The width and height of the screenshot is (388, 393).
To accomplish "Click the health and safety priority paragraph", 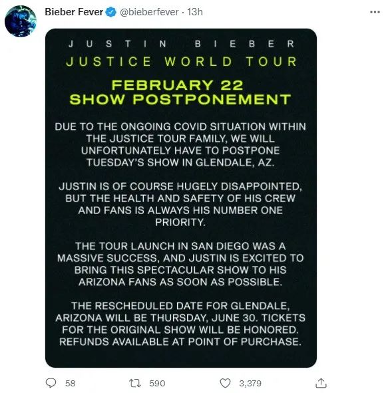I will pyautogui.click(x=180, y=204).
